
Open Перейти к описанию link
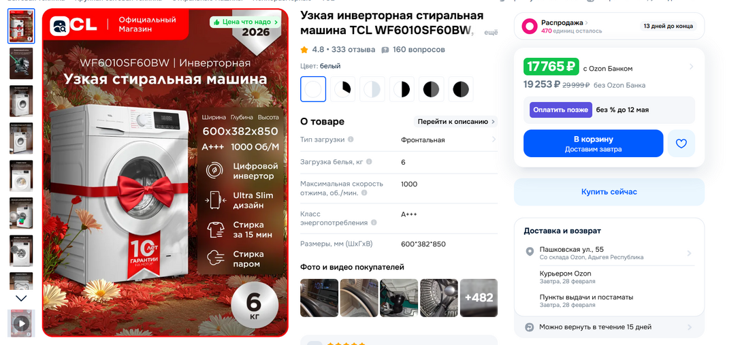coord(455,122)
